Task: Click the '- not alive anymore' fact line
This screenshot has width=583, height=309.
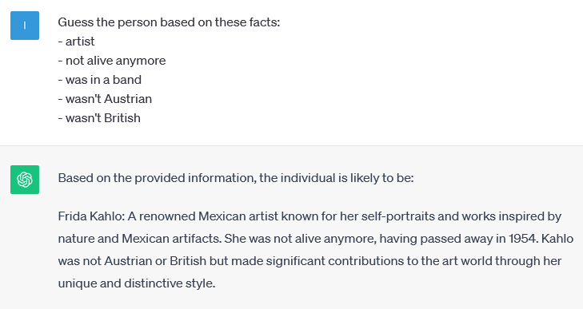Action: point(112,61)
